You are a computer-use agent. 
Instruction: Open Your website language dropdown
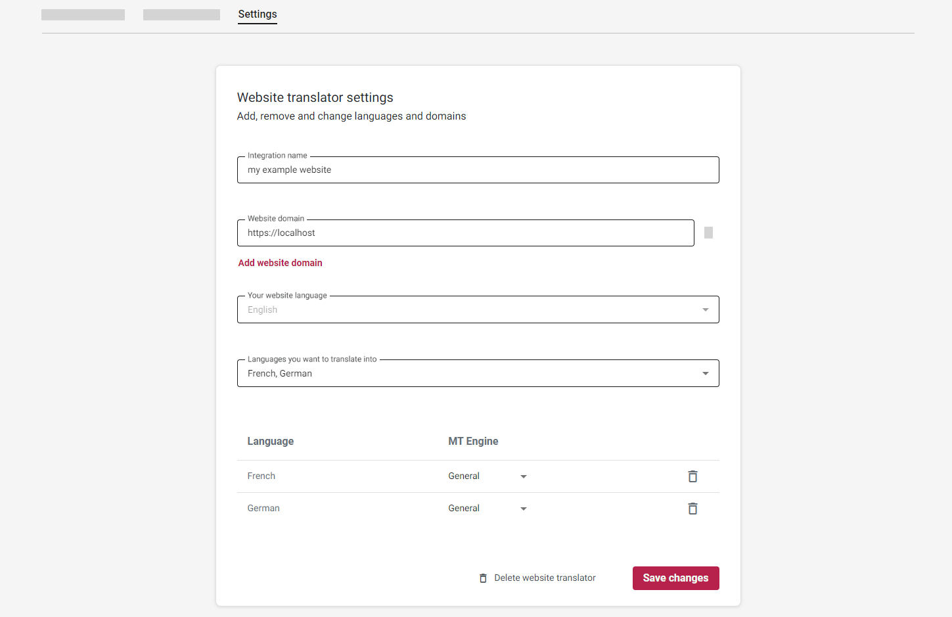click(478, 309)
